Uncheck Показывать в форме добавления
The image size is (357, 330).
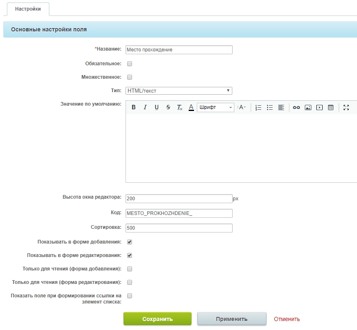pyautogui.click(x=130, y=242)
